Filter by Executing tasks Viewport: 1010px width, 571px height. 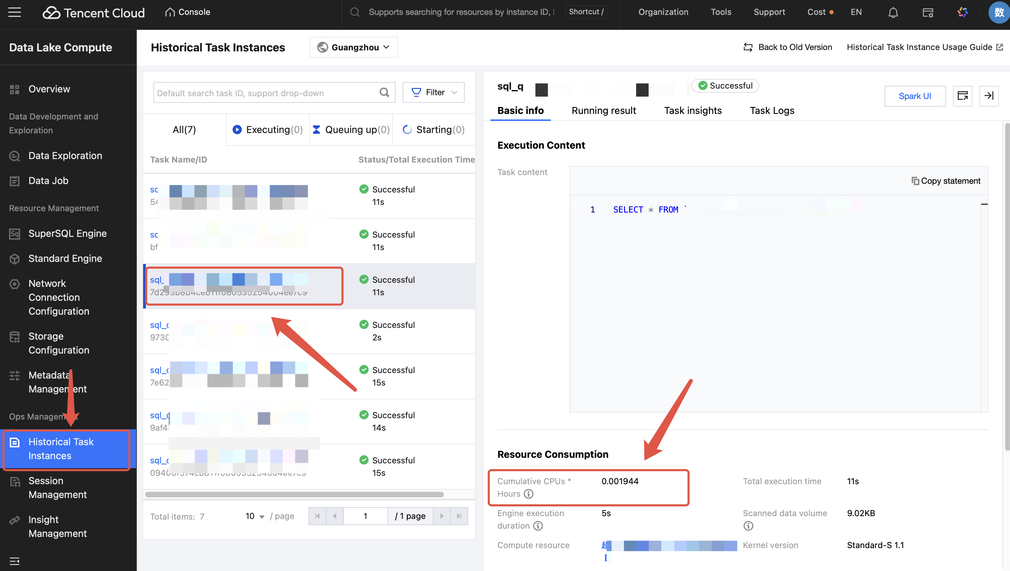(x=268, y=130)
